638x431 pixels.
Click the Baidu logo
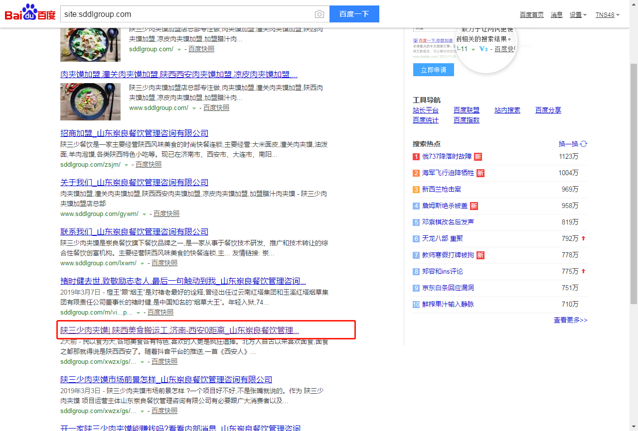30,12
